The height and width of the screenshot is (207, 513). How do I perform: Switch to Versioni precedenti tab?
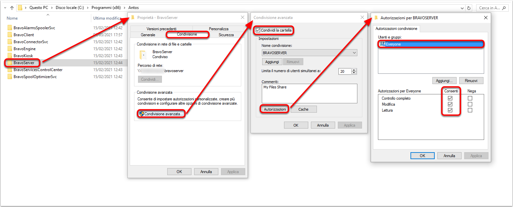tap(161, 29)
